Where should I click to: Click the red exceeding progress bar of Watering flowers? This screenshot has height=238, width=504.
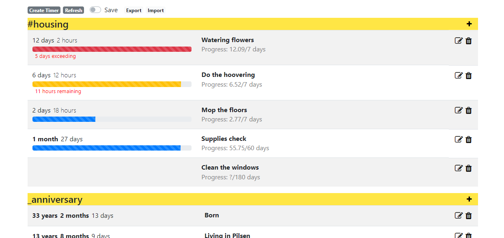[112, 49]
